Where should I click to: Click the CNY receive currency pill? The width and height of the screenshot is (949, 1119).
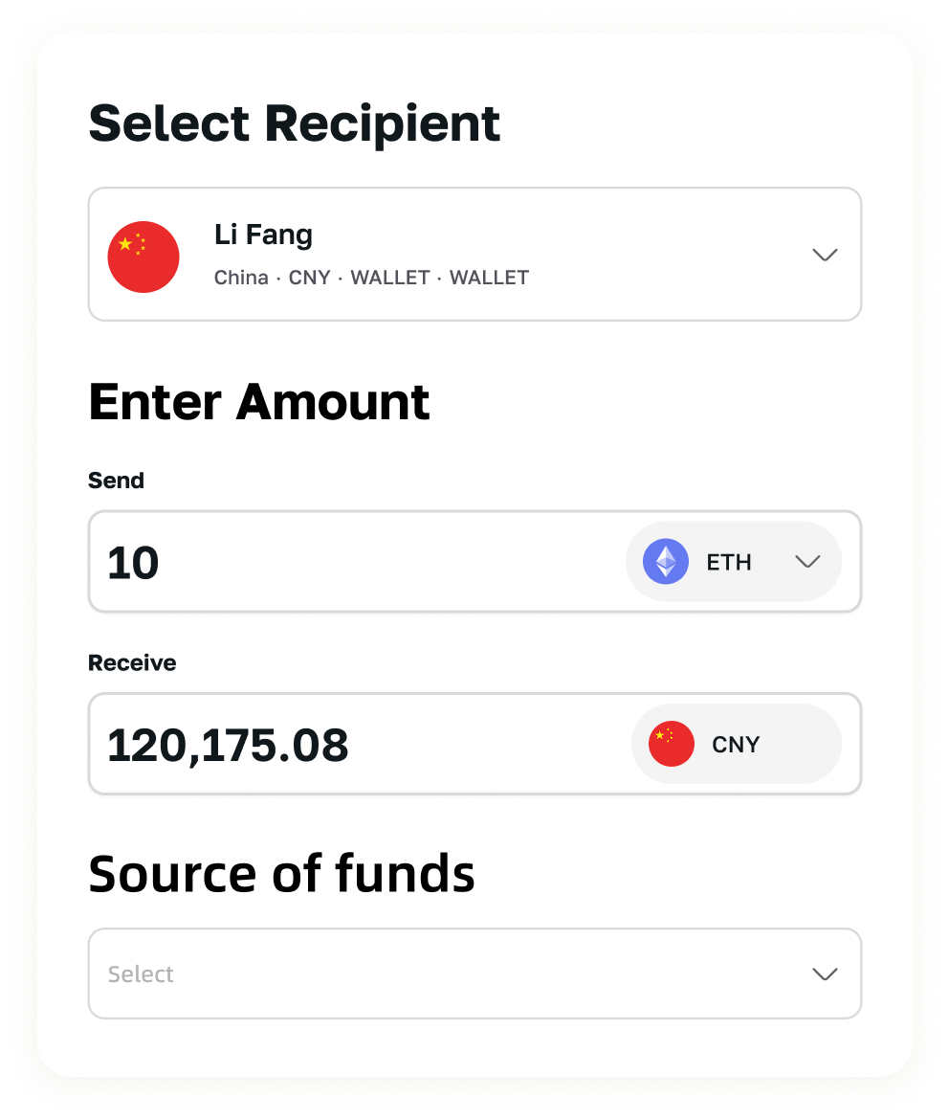[737, 744]
